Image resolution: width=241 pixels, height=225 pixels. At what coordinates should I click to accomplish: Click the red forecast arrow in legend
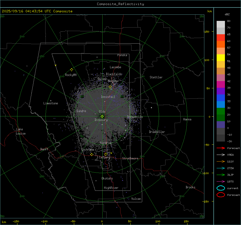click(221, 148)
